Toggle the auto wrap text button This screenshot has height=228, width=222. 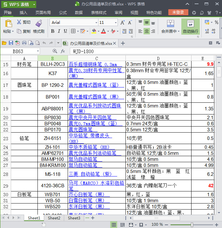point(191,26)
